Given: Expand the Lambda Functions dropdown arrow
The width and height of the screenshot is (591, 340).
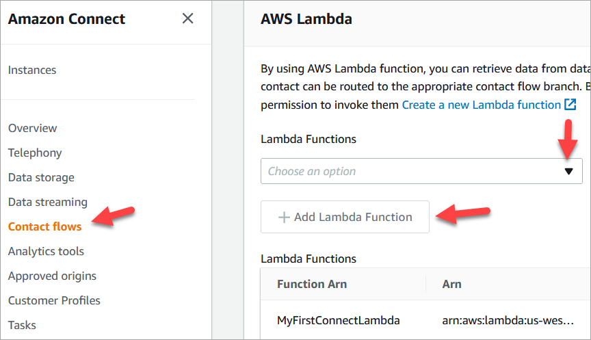Looking at the screenshot, I should 568,171.
